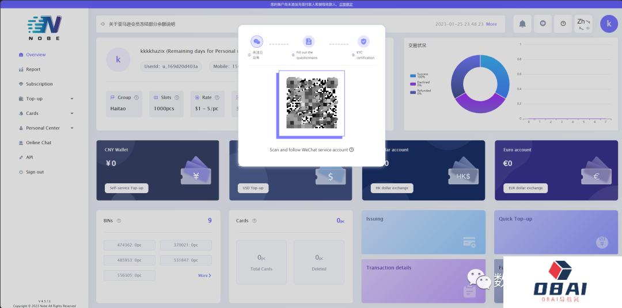622x308 pixels.
Task: Click the euro wallet icon in Euro account
Action: 596,171
